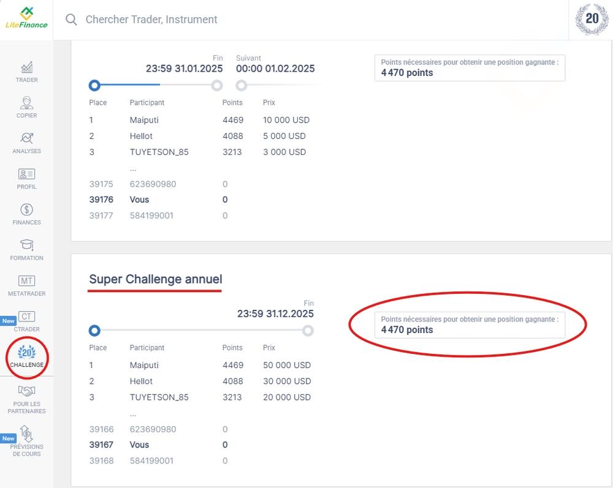Click the 4 470 points box in annual challenge
The width and height of the screenshot is (613, 488).
click(470, 325)
